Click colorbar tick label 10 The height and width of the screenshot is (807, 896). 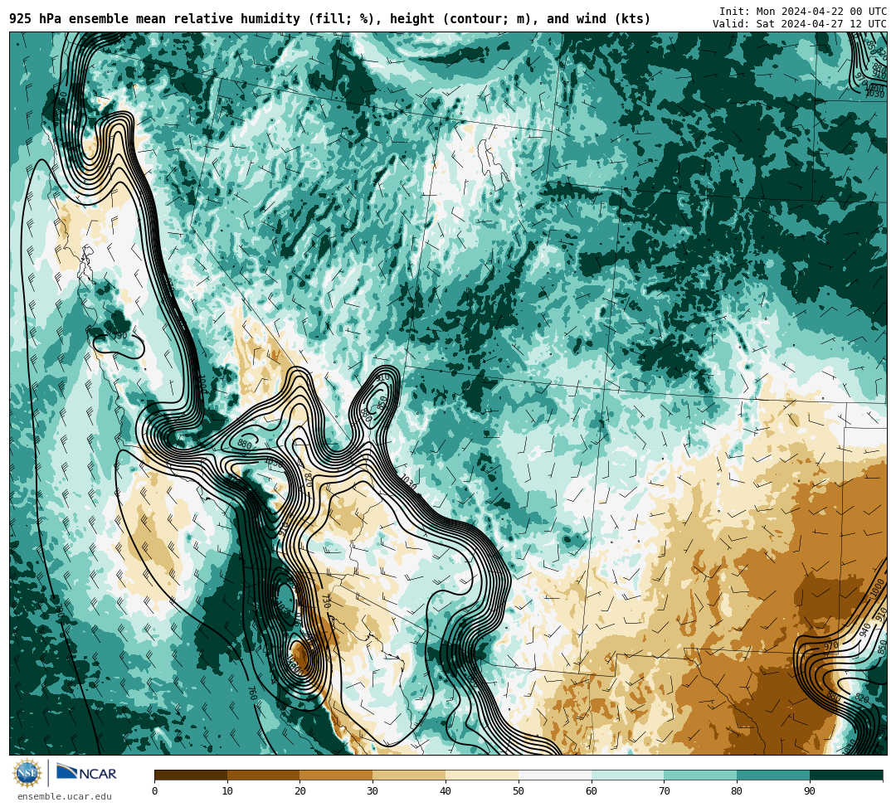(x=227, y=791)
